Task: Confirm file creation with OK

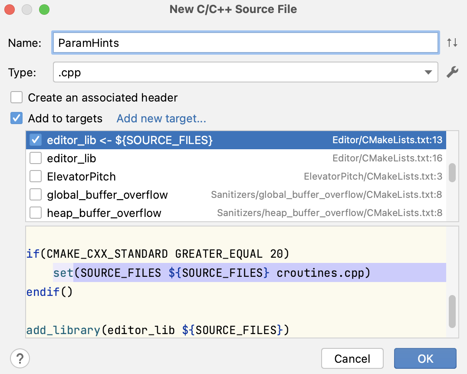Action: 425,358
